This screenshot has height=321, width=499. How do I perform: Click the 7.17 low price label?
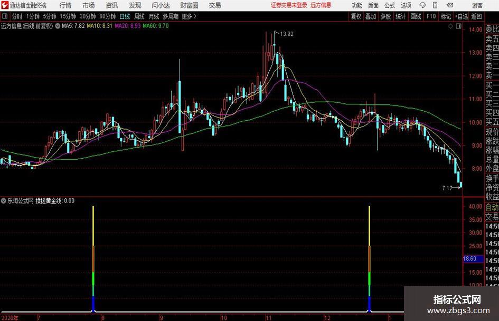[447, 188]
